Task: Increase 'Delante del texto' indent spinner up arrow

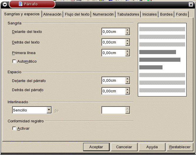Action: [x=128, y=30]
